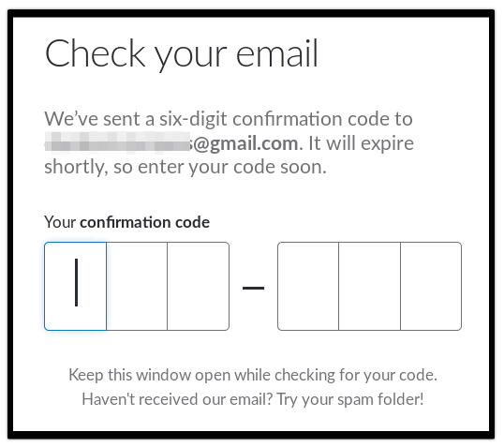Select the sixth and last digit box
This screenshot has height=447, width=504.
(431, 286)
